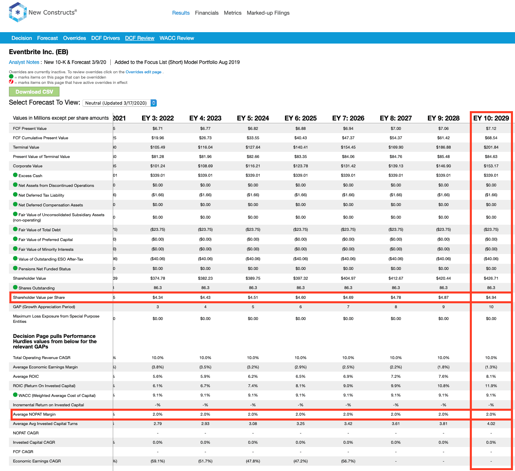Click the green dot beside Pensions Net Funded Status
This screenshot has width=515, height=471.
(x=15, y=268)
